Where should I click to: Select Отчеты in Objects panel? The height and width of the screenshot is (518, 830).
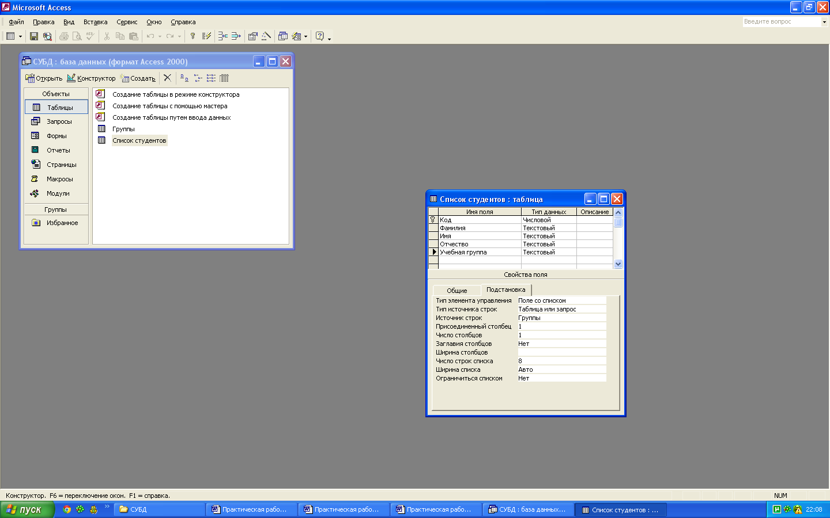(x=56, y=150)
